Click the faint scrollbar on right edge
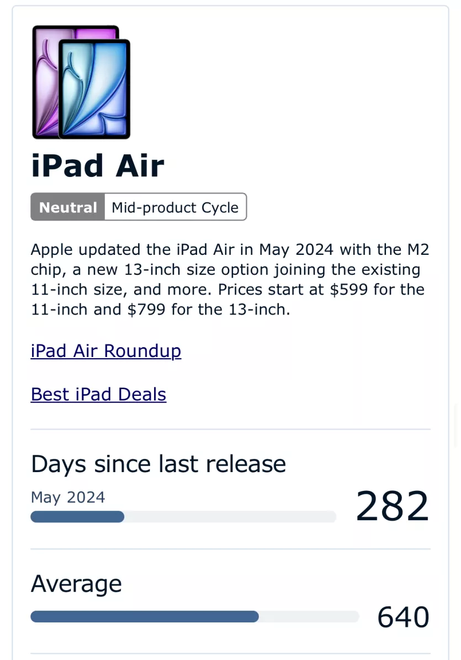 point(456,425)
